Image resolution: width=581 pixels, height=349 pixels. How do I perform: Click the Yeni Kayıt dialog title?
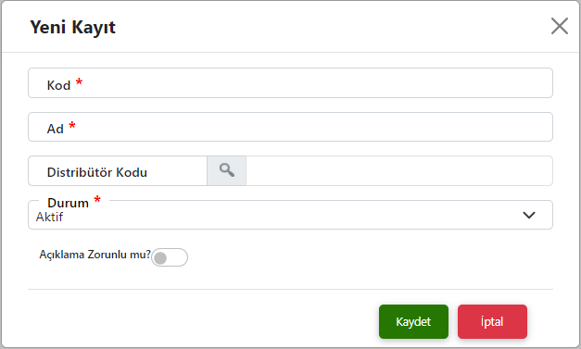pos(72,28)
